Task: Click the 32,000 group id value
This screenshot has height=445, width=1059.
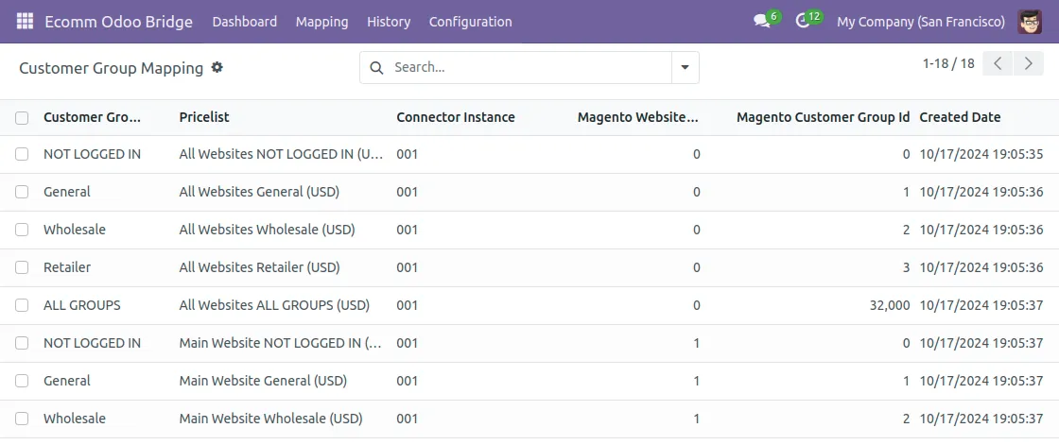Action: [890, 305]
